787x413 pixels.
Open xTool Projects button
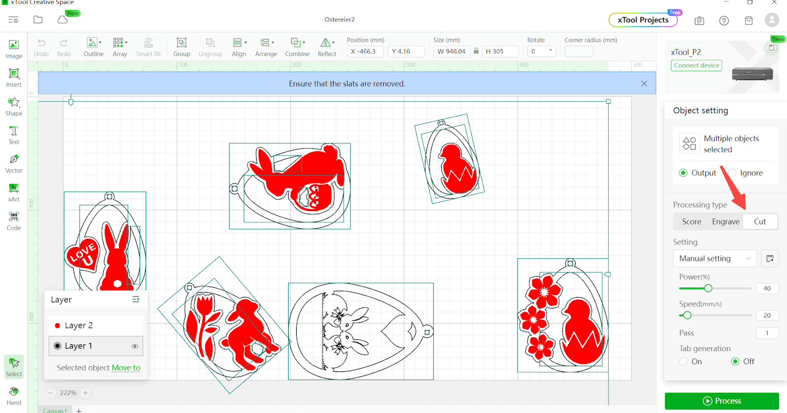643,20
